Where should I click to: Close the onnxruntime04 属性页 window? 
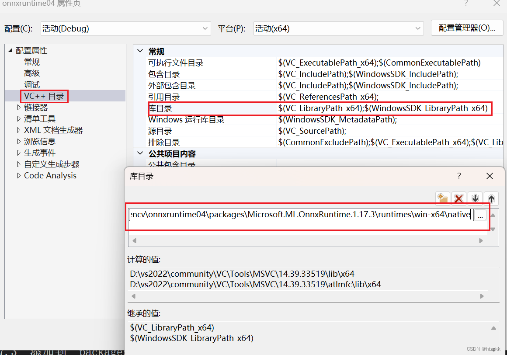[x=497, y=3]
